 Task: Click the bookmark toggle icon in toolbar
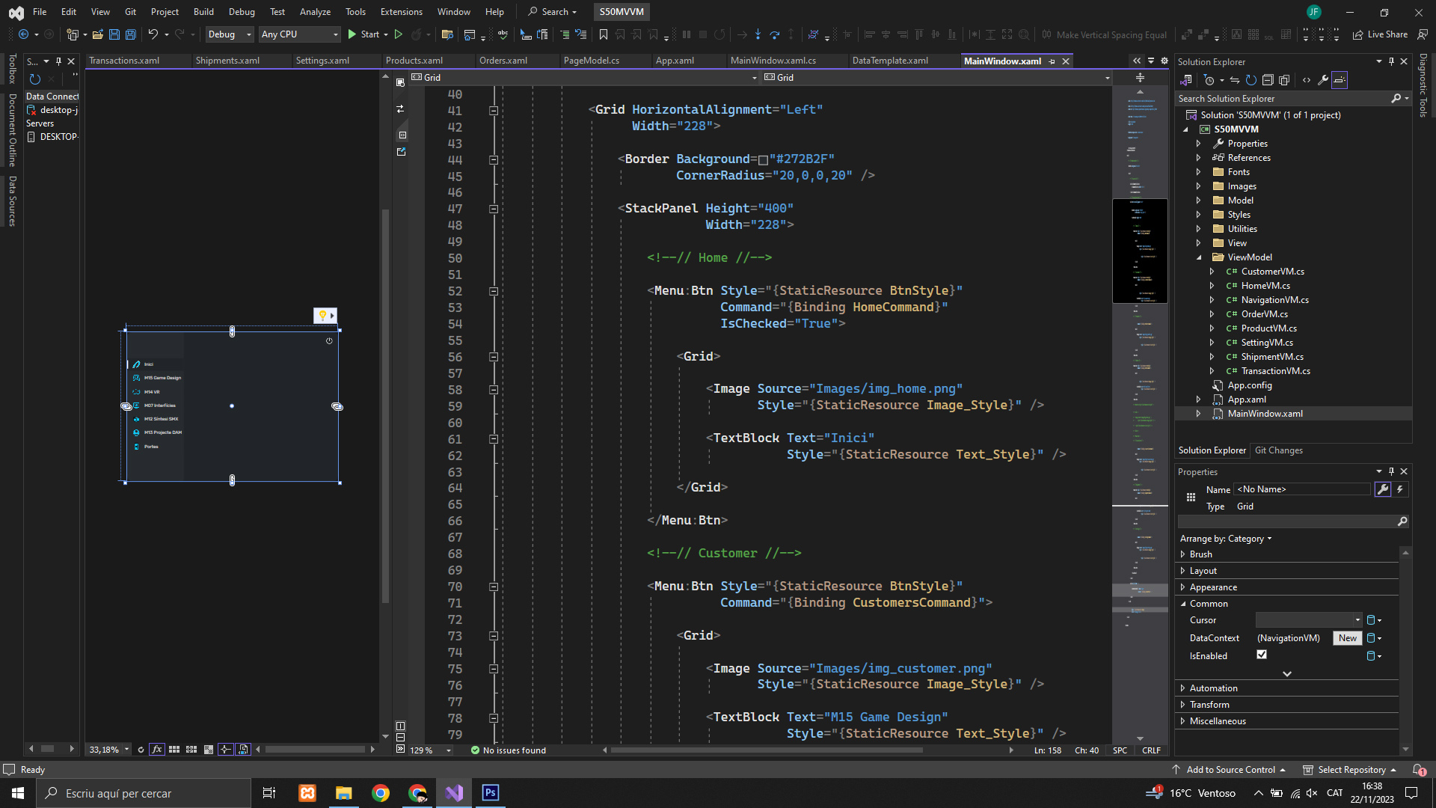click(x=604, y=34)
